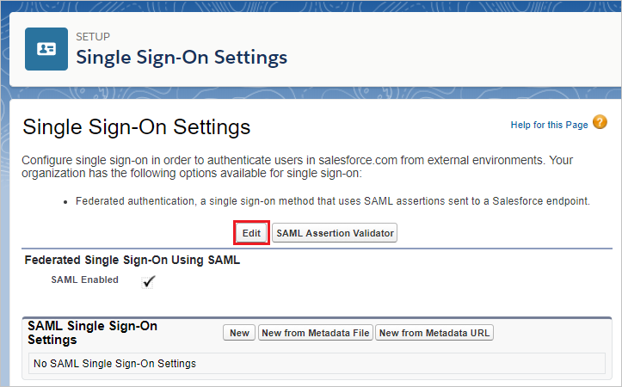622x387 pixels.
Task: Click the SAML Single Sign-On Settings section title
Action: tap(92, 333)
